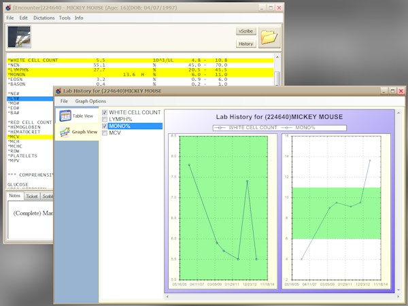Select the *RDW row
This screenshot has width=408, height=306.
tap(30, 151)
